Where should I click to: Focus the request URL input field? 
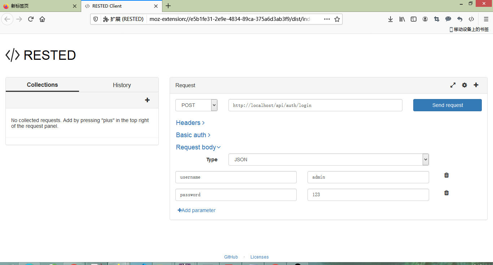[315, 105]
